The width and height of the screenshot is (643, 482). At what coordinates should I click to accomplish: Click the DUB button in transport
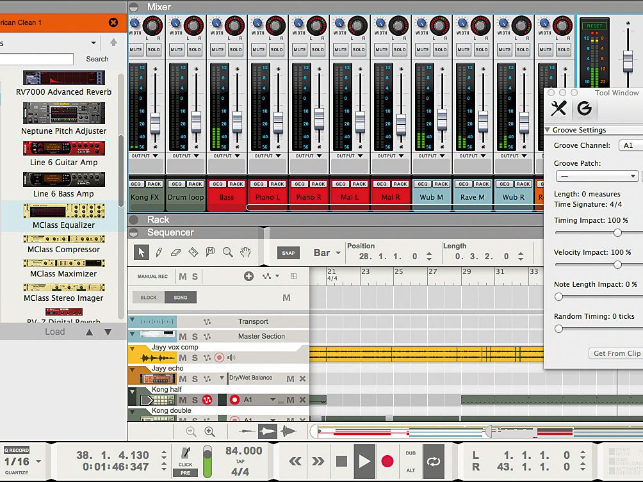[411, 453]
